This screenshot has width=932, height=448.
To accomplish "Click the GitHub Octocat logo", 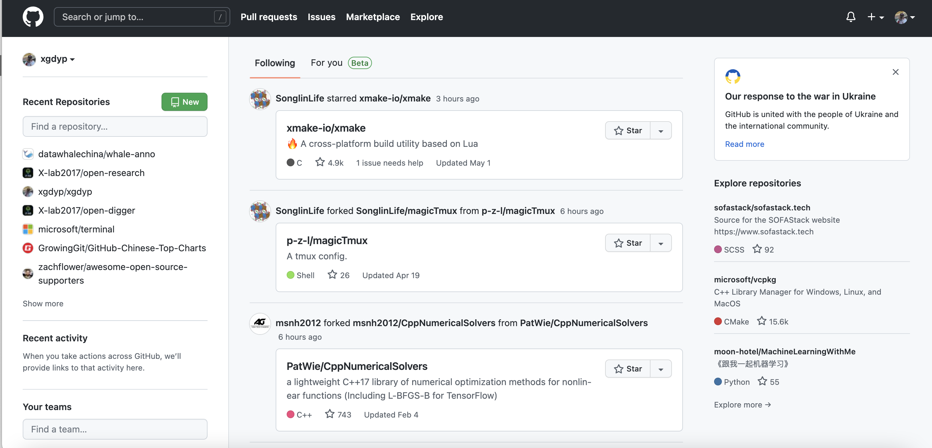I will pyautogui.click(x=33, y=17).
